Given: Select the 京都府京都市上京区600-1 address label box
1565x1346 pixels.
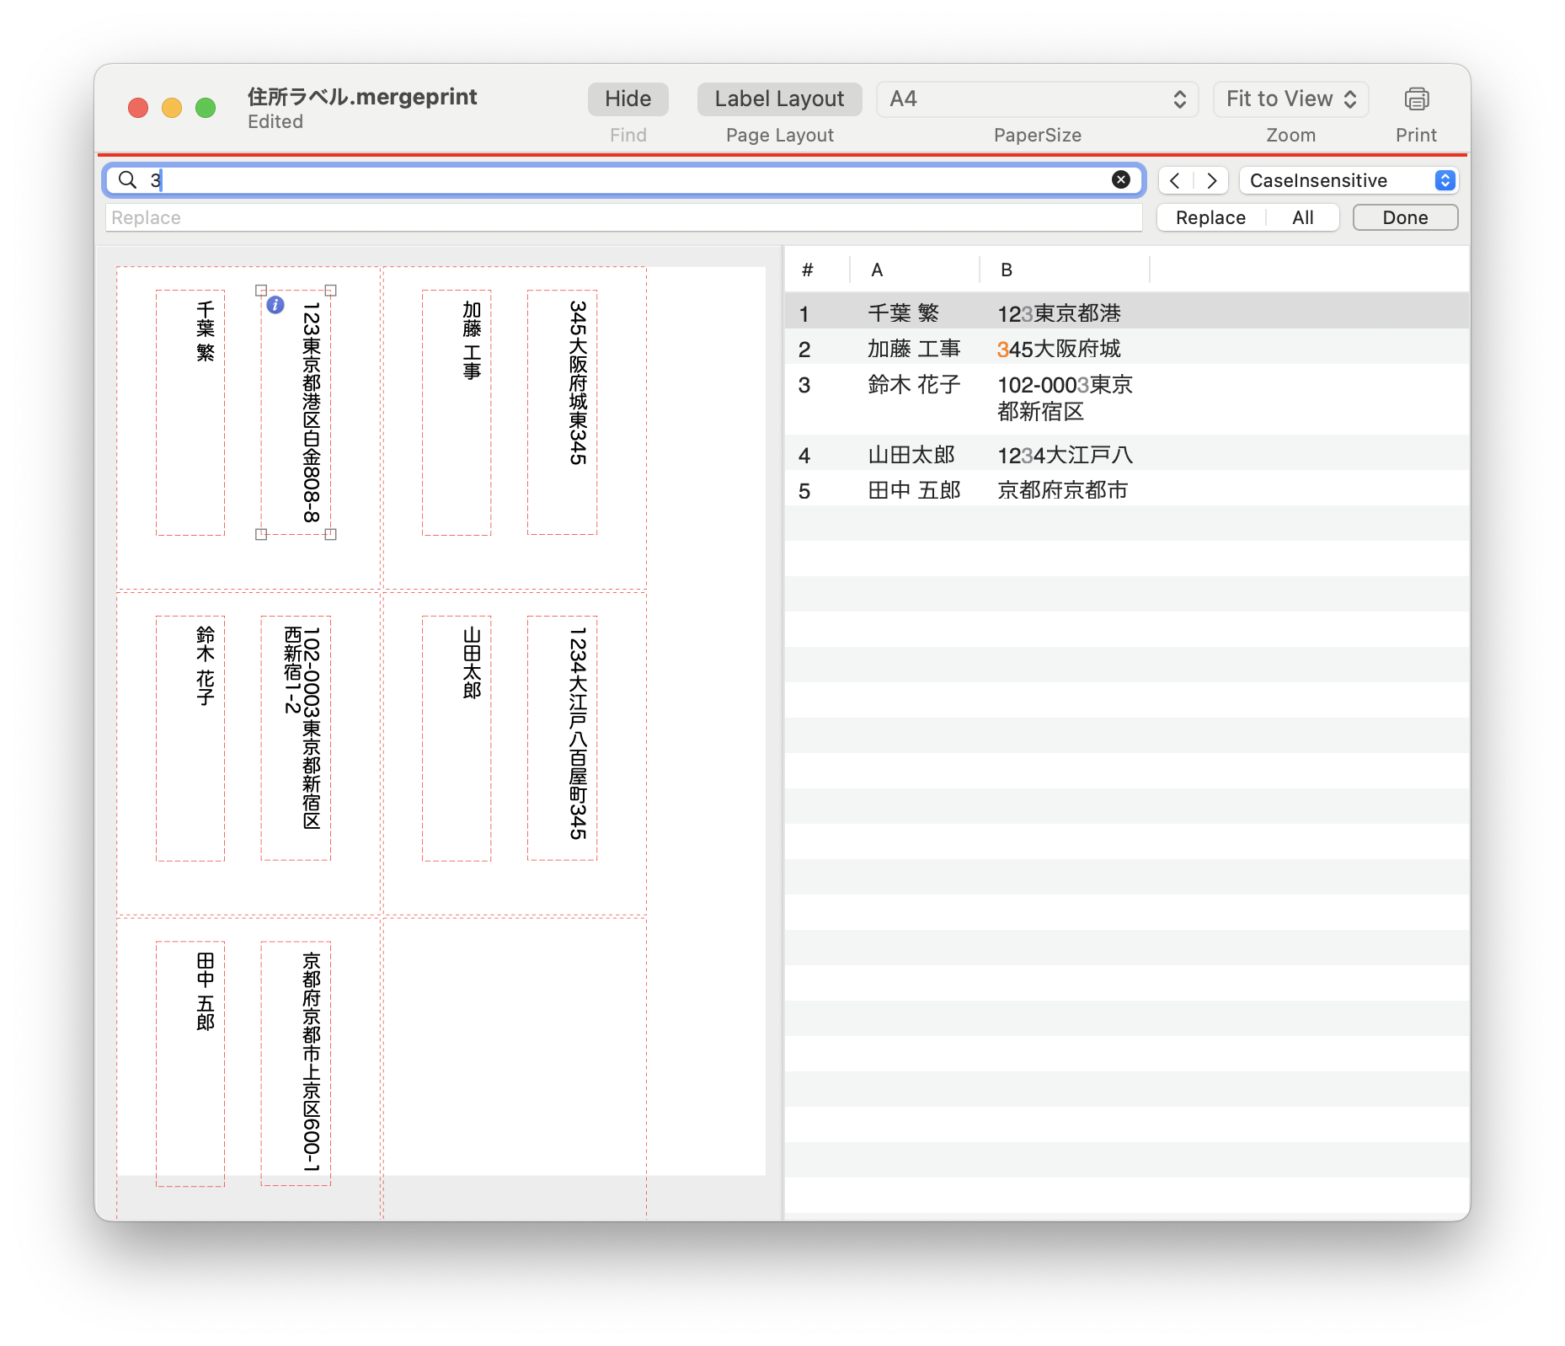Looking at the screenshot, I should [296, 1063].
